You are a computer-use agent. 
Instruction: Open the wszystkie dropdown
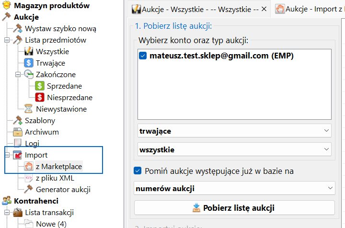point(234,149)
